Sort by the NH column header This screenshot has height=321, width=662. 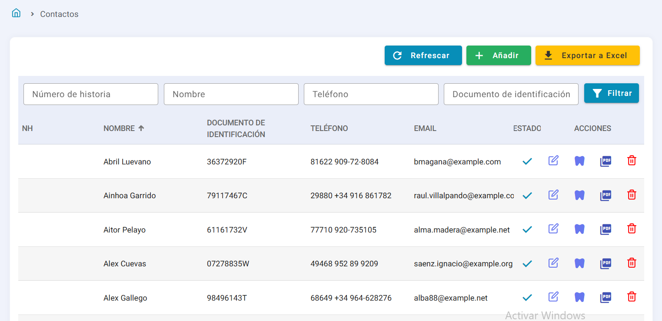[27, 128]
